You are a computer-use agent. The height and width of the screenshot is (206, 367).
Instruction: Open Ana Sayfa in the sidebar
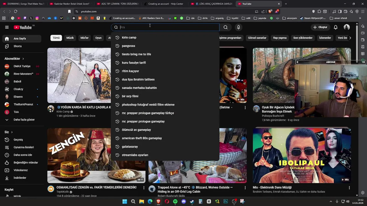[x=22, y=39]
